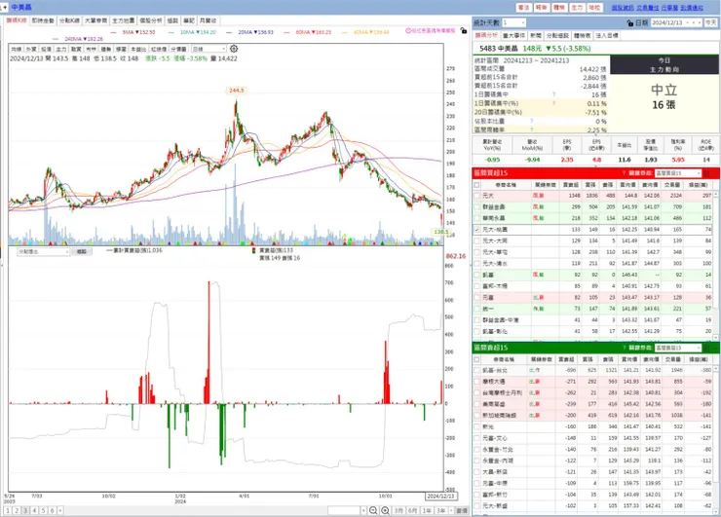Check the box for 新光 in sell list

[x=476, y=426]
